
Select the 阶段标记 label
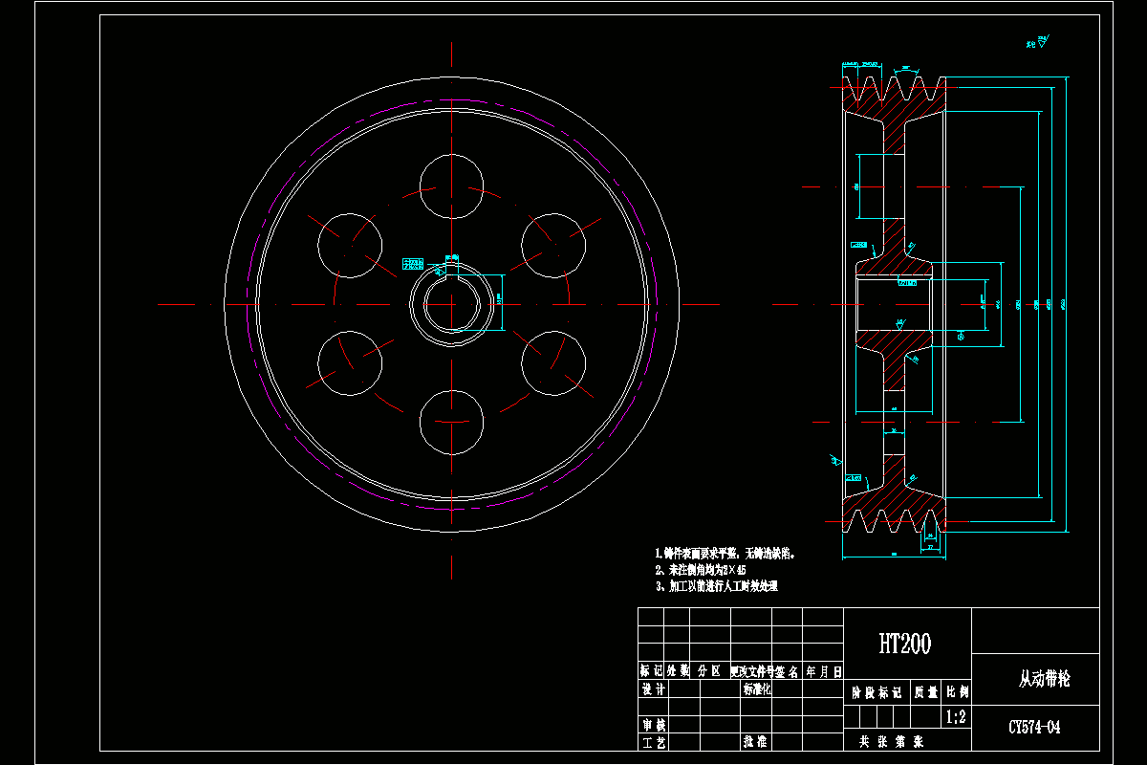click(876, 692)
